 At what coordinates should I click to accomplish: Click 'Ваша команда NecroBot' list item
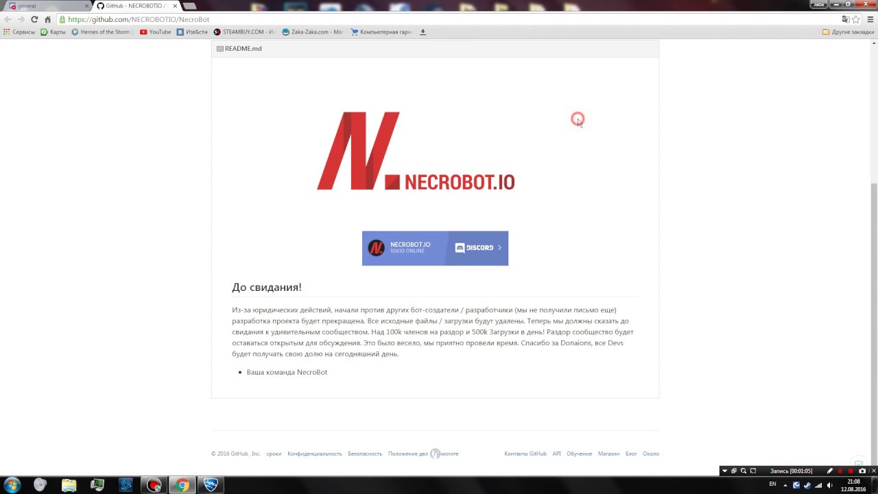click(x=287, y=372)
